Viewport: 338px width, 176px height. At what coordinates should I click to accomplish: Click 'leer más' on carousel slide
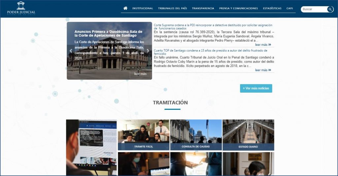140,74
